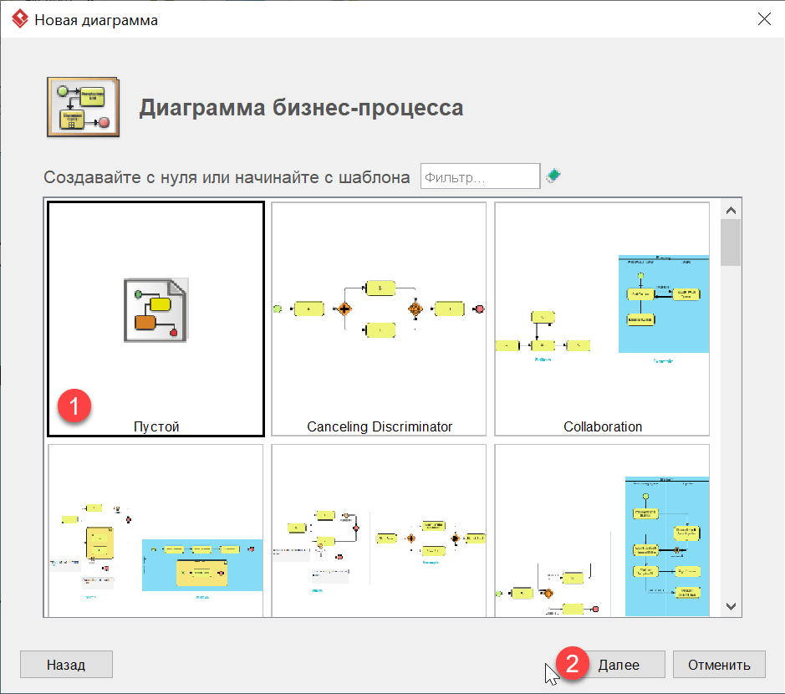Click the scroll up arrow of the template list
This screenshot has width=785, height=694.
(731, 209)
